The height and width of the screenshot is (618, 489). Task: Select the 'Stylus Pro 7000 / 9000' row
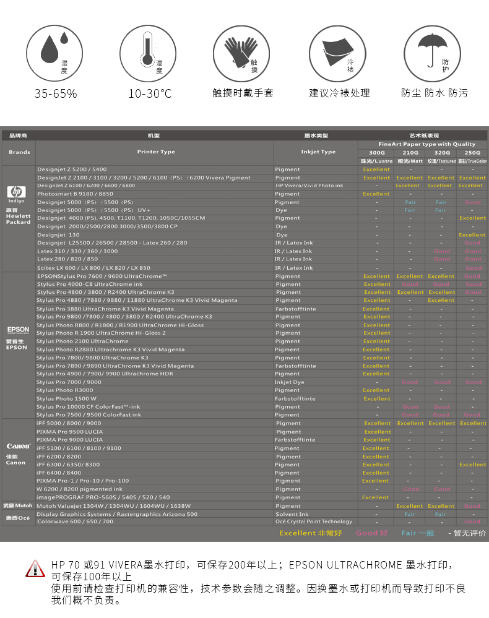point(245,382)
